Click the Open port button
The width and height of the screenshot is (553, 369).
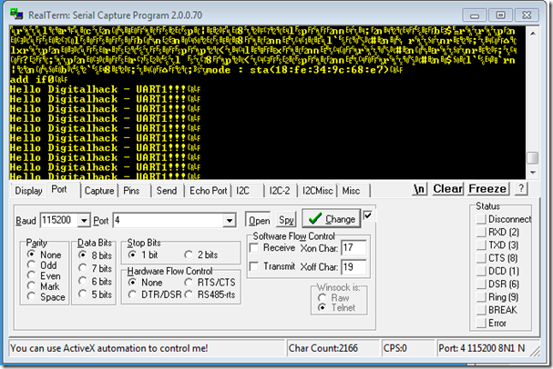point(259,220)
